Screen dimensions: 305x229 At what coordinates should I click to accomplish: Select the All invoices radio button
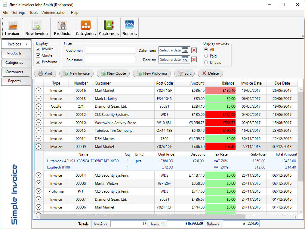pos(206,49)
